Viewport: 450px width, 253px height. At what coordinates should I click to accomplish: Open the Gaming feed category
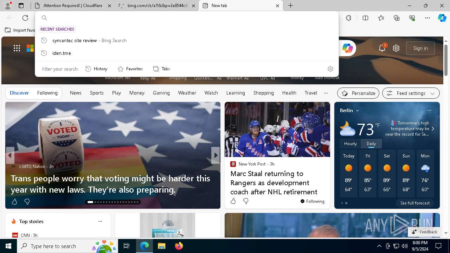point(161,93)
